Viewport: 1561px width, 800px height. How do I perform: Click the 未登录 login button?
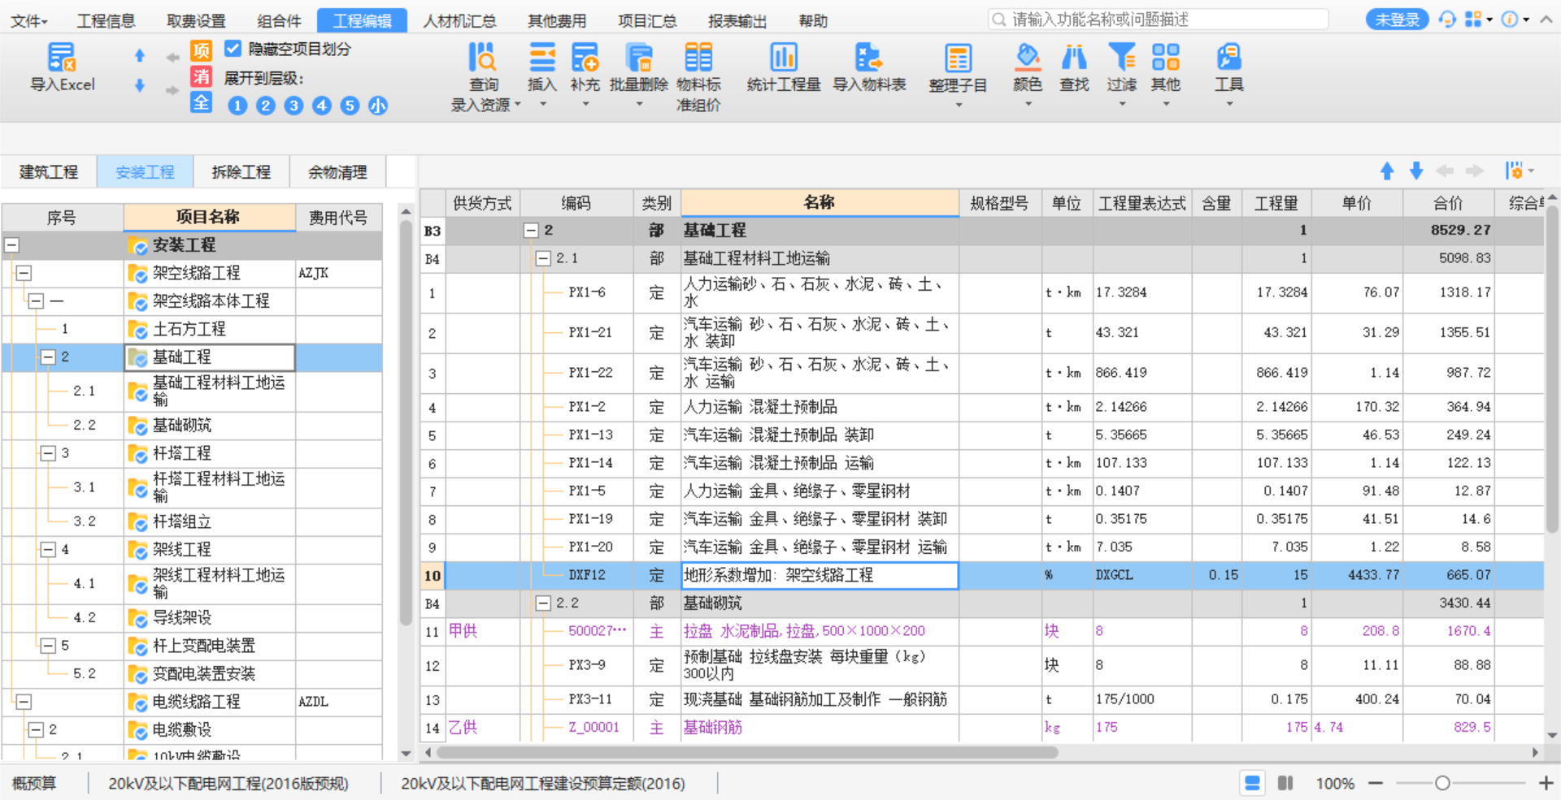click(1398, 19)
